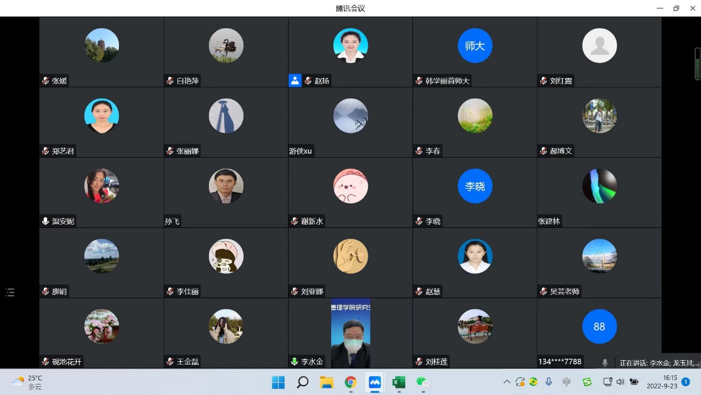701x395 pixels.
Task: Click the white microphone icon beside 温安妮
Action: (45, 221)
